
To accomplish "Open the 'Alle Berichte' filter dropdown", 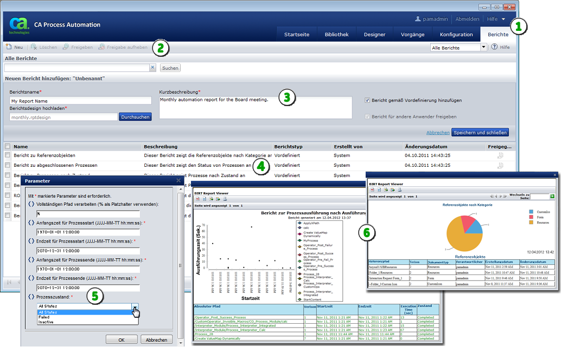I will 483,47.
